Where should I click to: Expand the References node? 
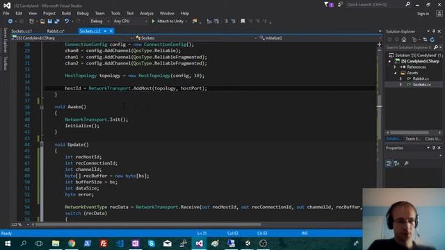click(x=395, y=67)
